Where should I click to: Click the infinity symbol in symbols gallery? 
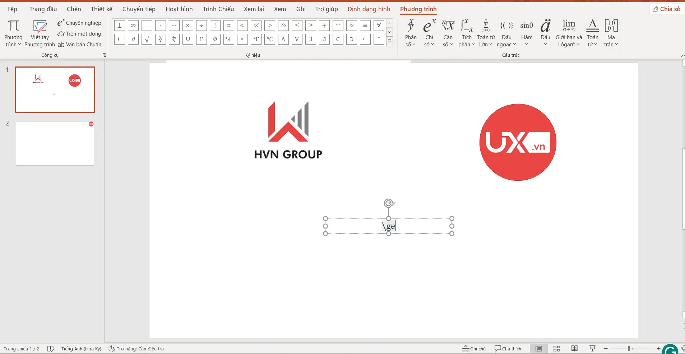[x=133, y=26]
